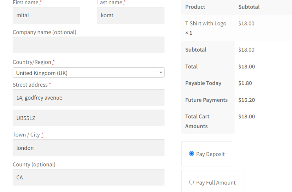
Task: Click into the First name field
Action: (46, 15)
